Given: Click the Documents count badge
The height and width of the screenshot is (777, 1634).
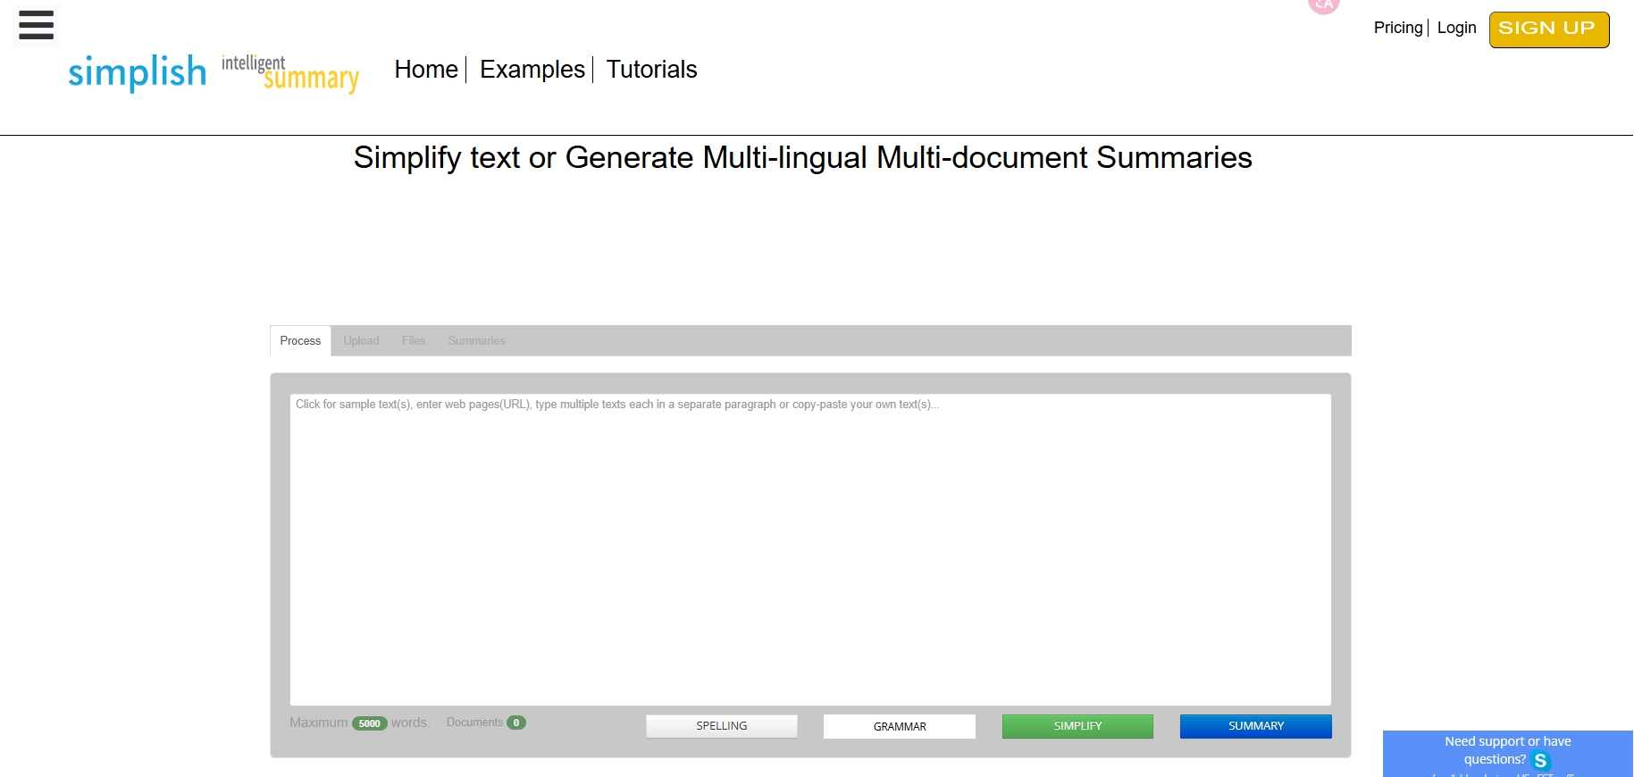Looking at the screenshot, I should tap(516, 723).
